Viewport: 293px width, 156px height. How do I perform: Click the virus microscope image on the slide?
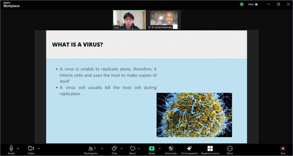coord(194,115)
